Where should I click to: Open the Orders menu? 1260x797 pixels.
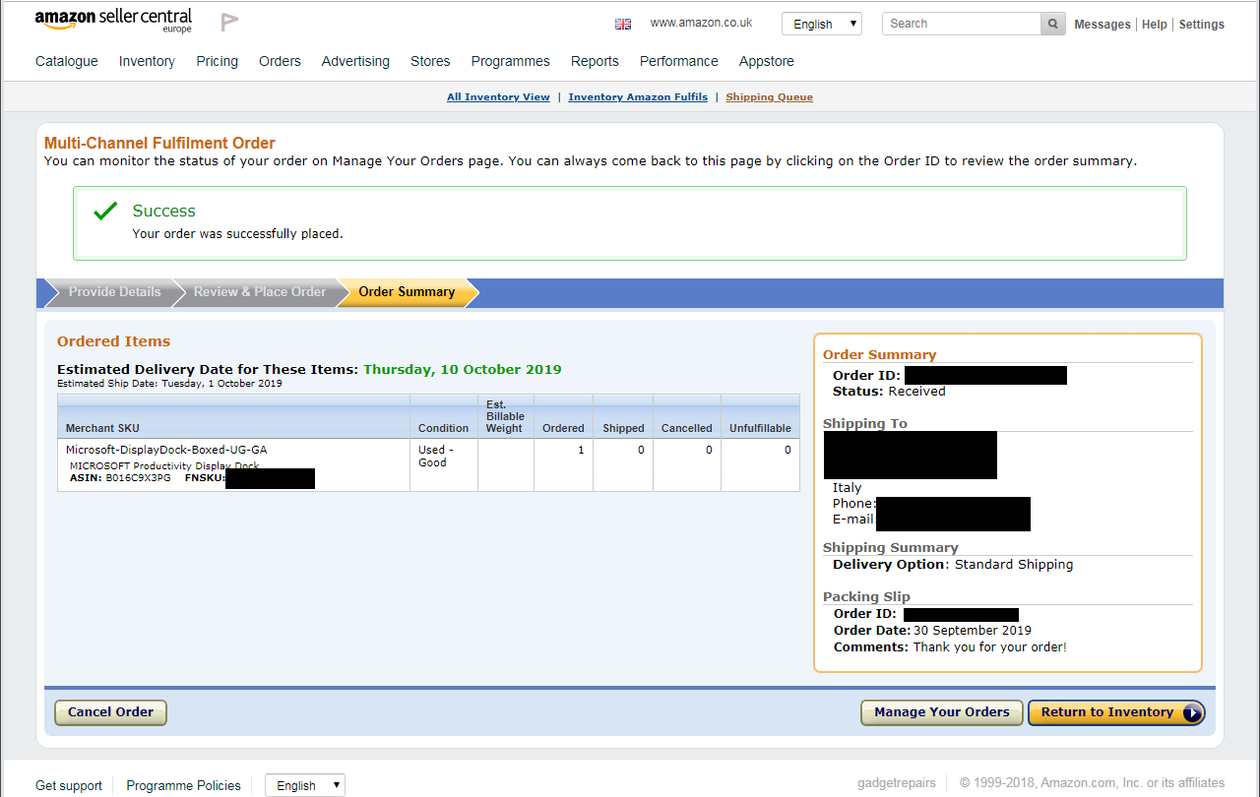tap(280, 61)
